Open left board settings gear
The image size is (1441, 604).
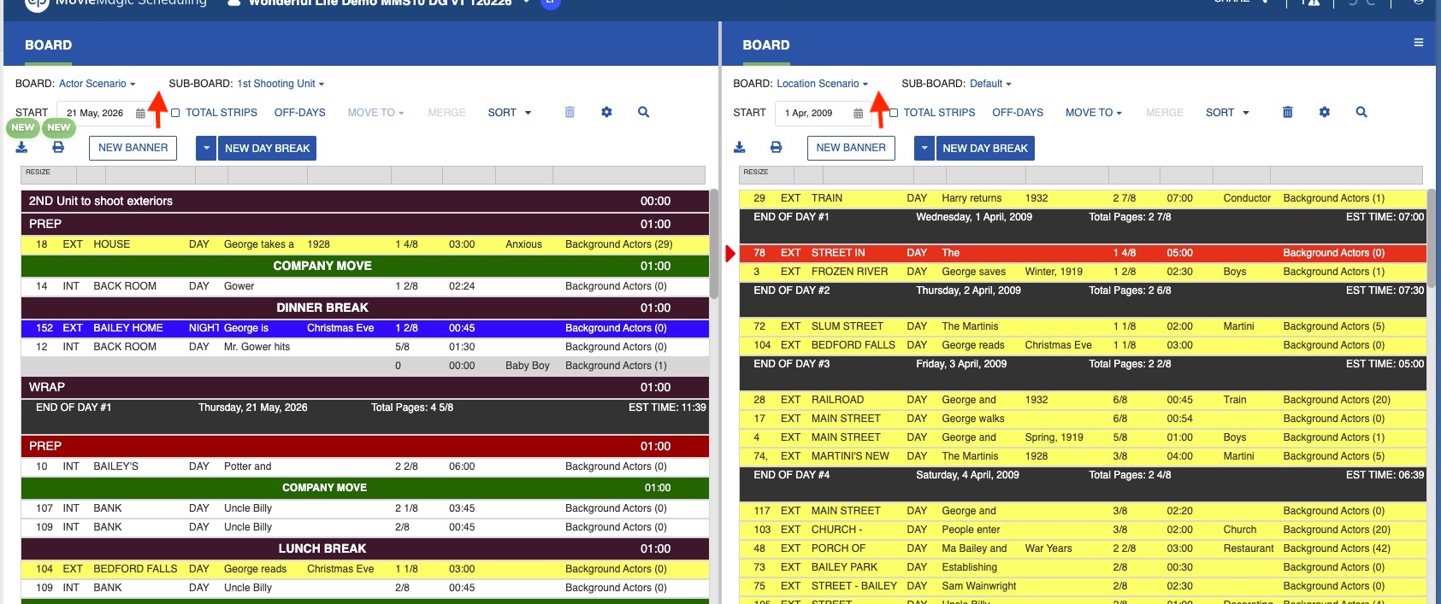[606, 112]
